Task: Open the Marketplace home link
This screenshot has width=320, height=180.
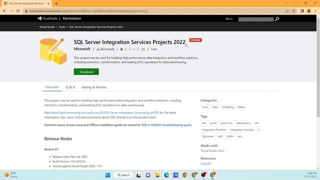Action: [x=72, y=18]
